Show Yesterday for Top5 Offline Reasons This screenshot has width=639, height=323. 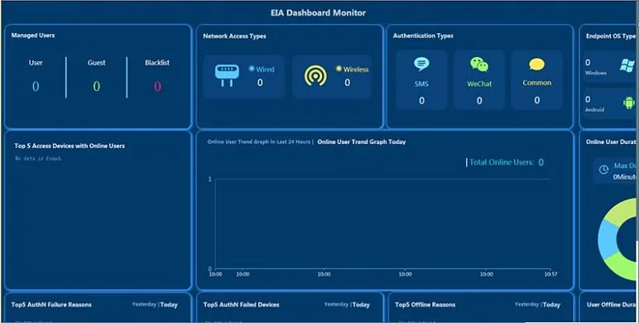click(526, 304)
